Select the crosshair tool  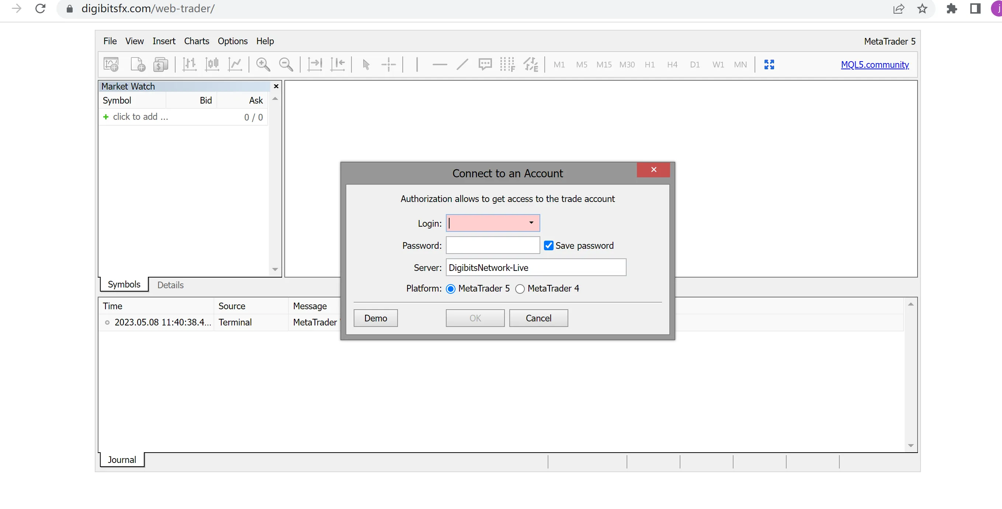click(x=389, y=64)
